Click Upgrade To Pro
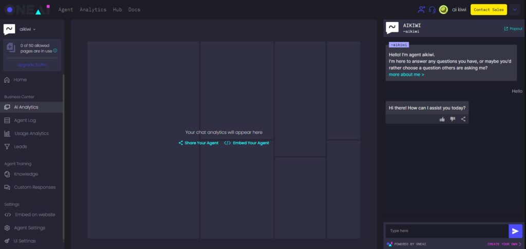This screenshot has height=249, width=526. (32, 65)
